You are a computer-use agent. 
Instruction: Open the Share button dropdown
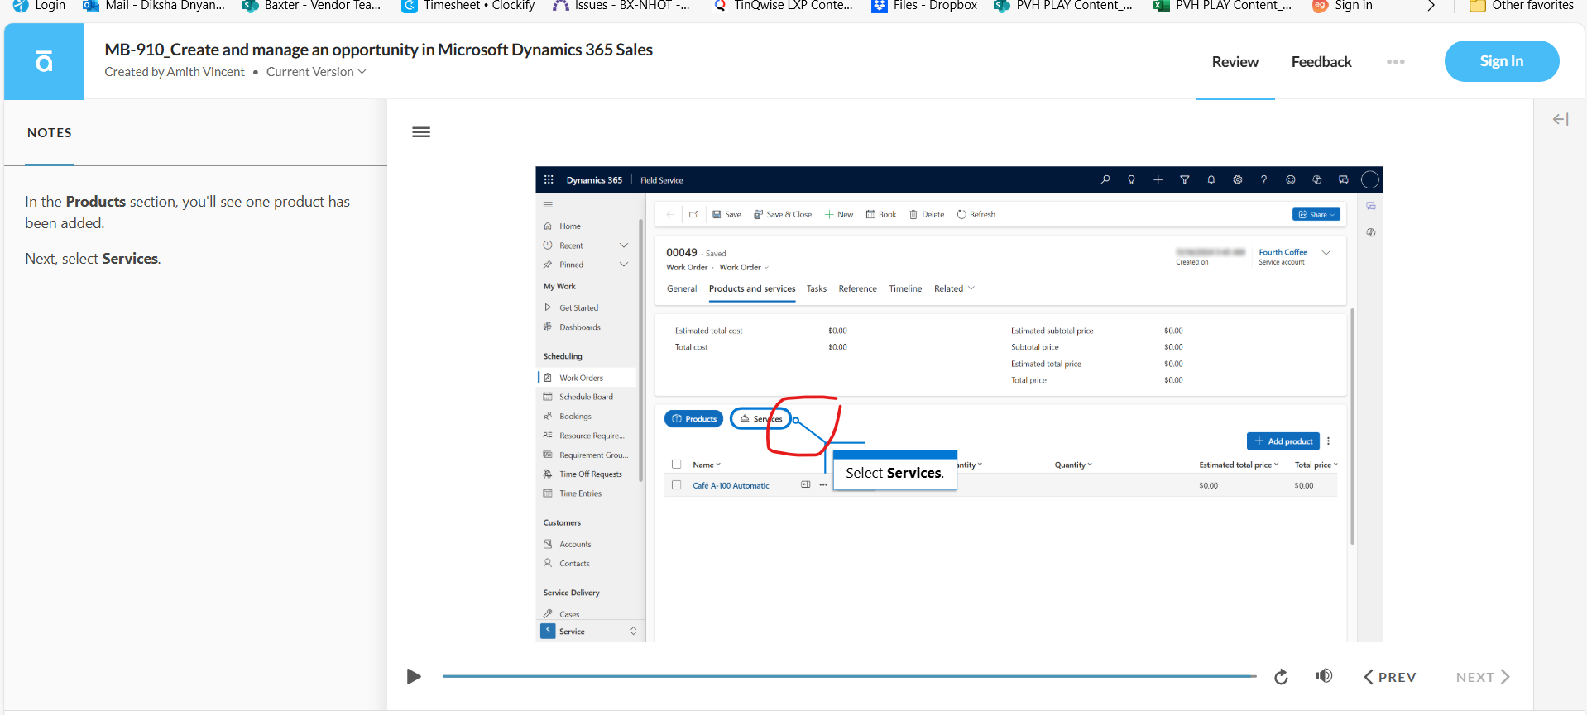[1316, 214]
